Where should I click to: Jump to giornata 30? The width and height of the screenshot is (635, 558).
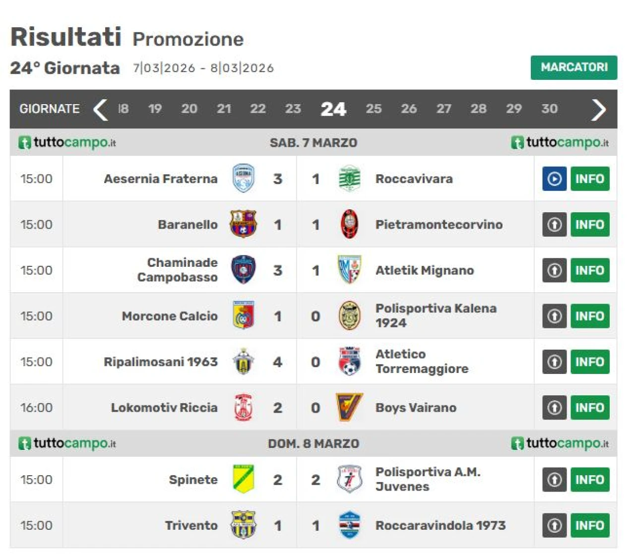549,109
